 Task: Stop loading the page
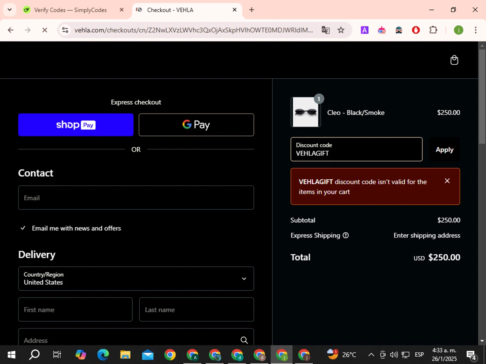pos(45,30)
